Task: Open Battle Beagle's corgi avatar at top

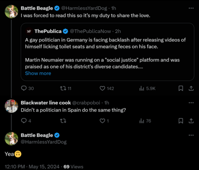Action: pos(12,11)
